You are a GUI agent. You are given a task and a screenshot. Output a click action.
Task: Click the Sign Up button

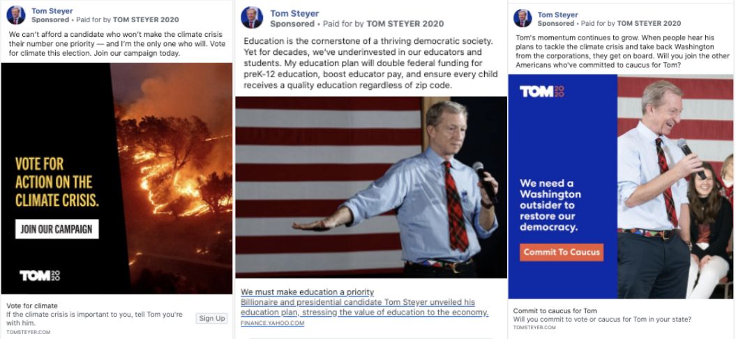[211, 318]
